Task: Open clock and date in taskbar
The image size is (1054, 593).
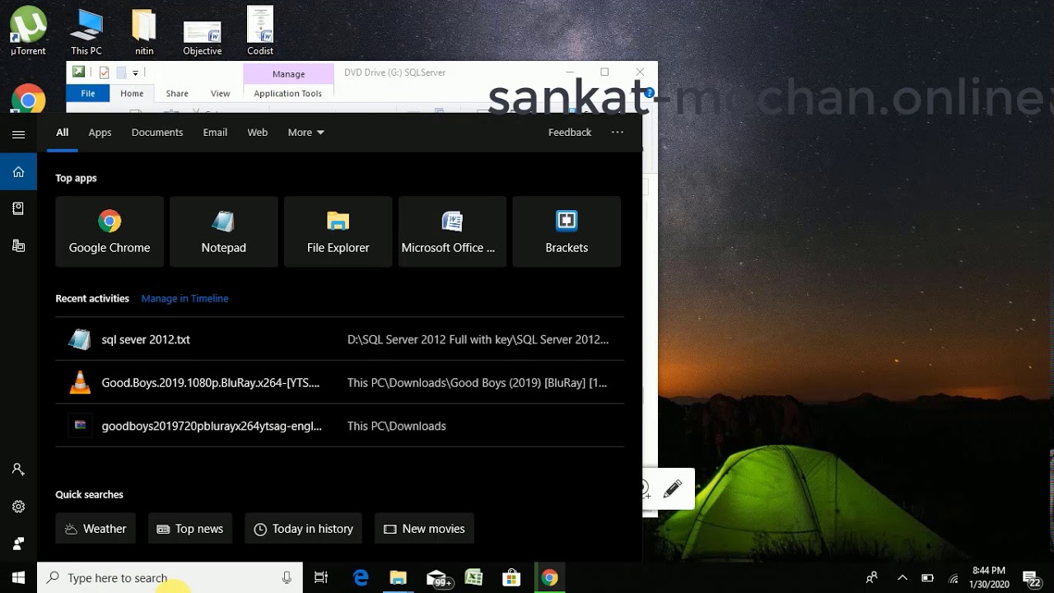Action: [x=989, y=577]
